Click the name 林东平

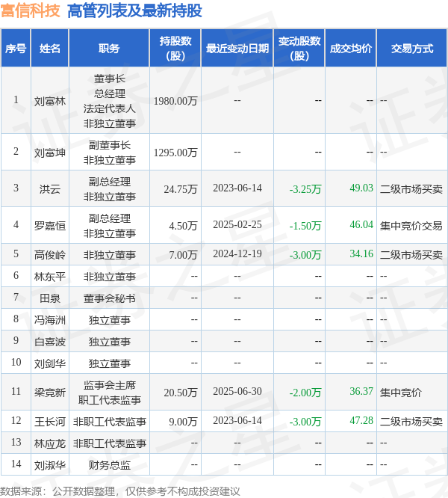point(50,277)
